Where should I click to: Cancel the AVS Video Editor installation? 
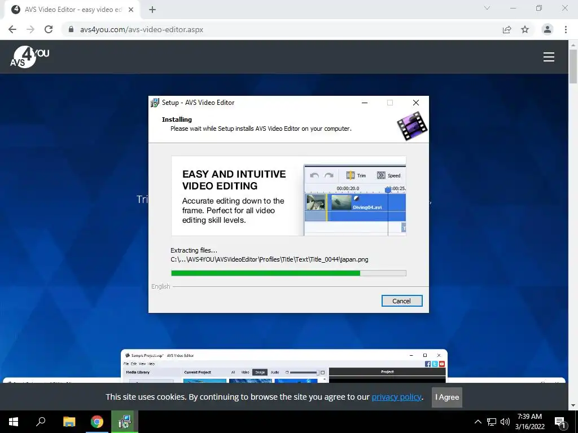click(x=401, y=301)
